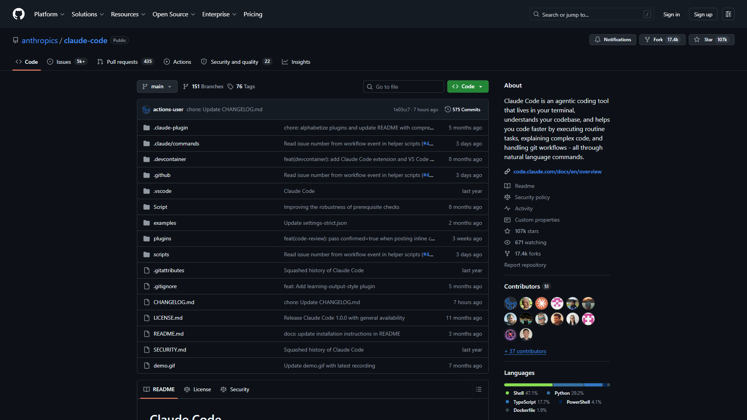
Task: Click the file icon beside LICENSE.md
Action: pyautogui.click(x=147, y=318)
